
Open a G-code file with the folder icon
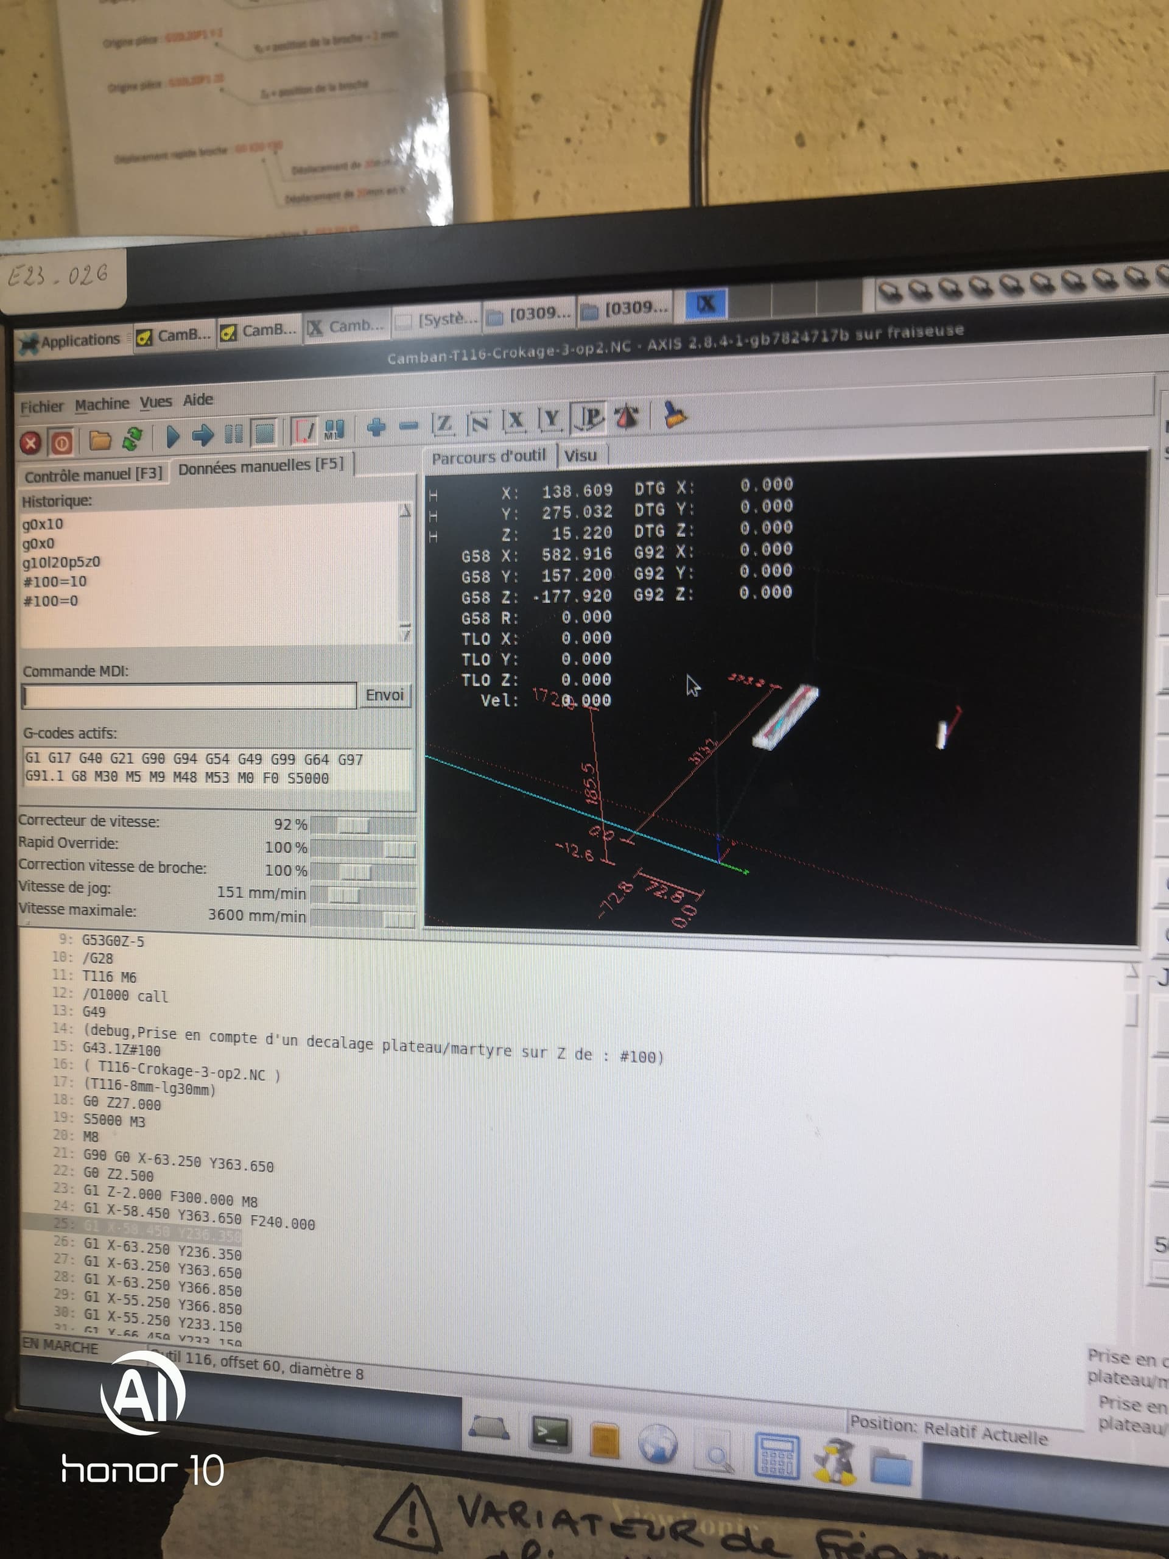point(99,440)
